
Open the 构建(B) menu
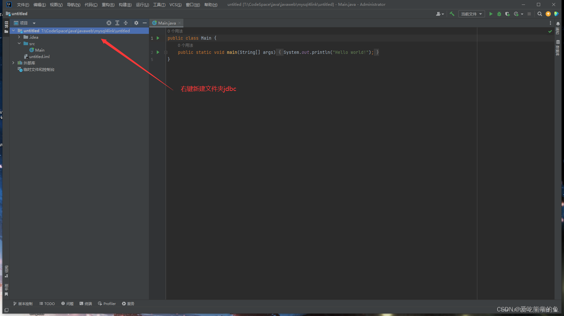point(125,5)
